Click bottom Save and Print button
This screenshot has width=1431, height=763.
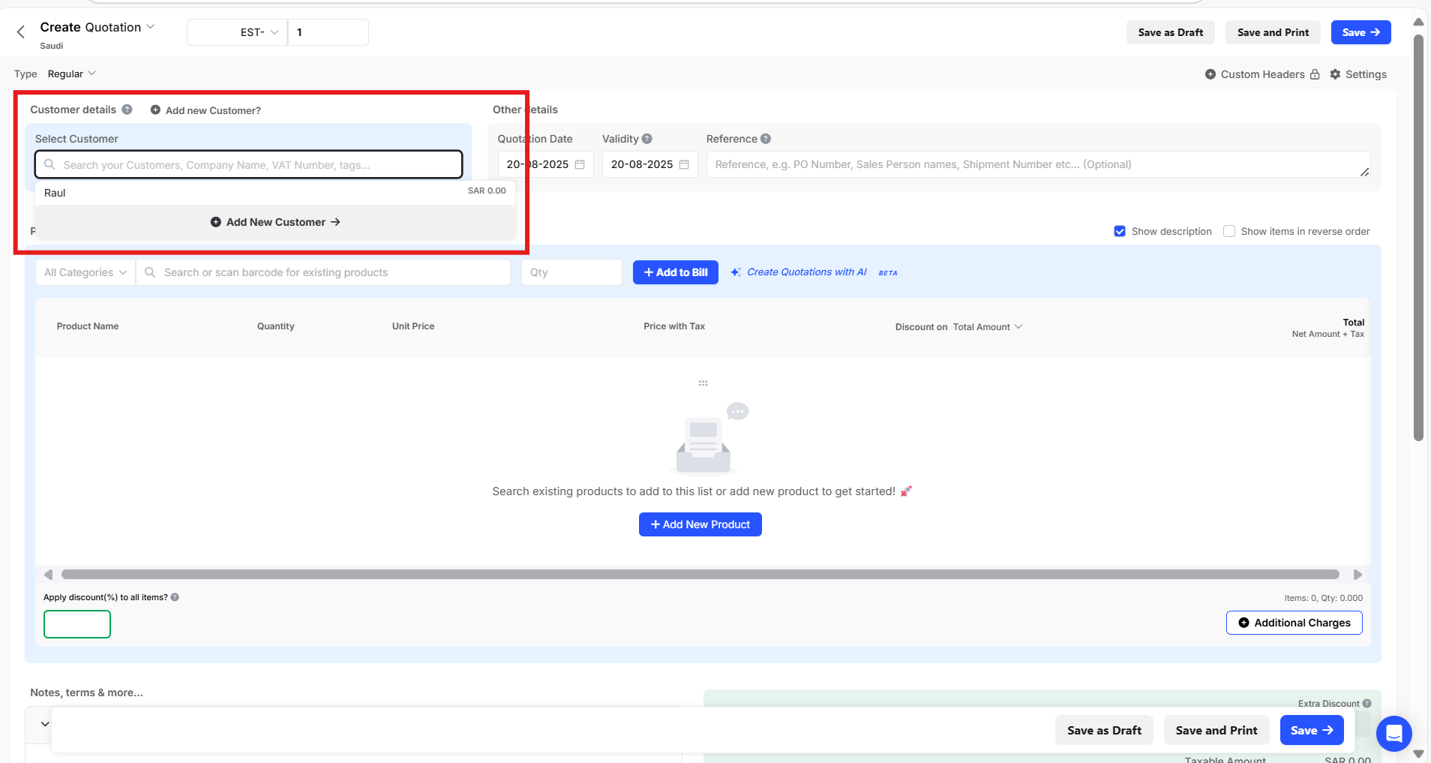pos(1216,730)
